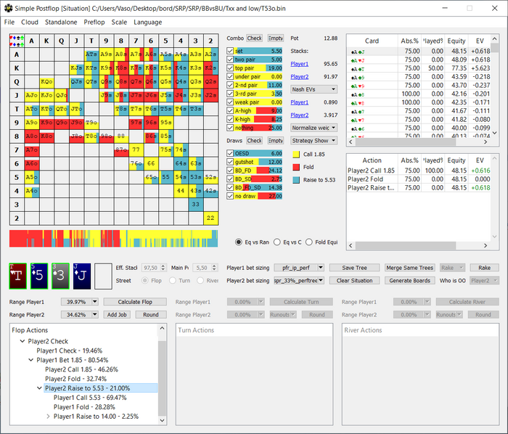This screenshot has height=434, width=508.
Task: Toggle the gutshot draw checkbox
Action: [230, 162]
